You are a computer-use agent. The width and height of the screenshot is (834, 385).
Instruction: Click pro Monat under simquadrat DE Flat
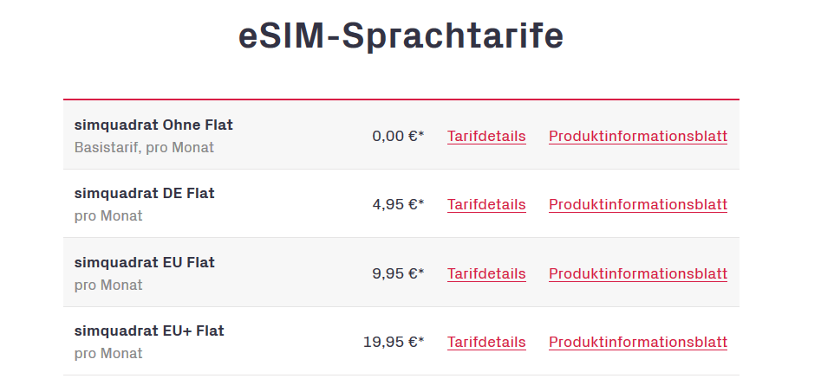[108, 216]
